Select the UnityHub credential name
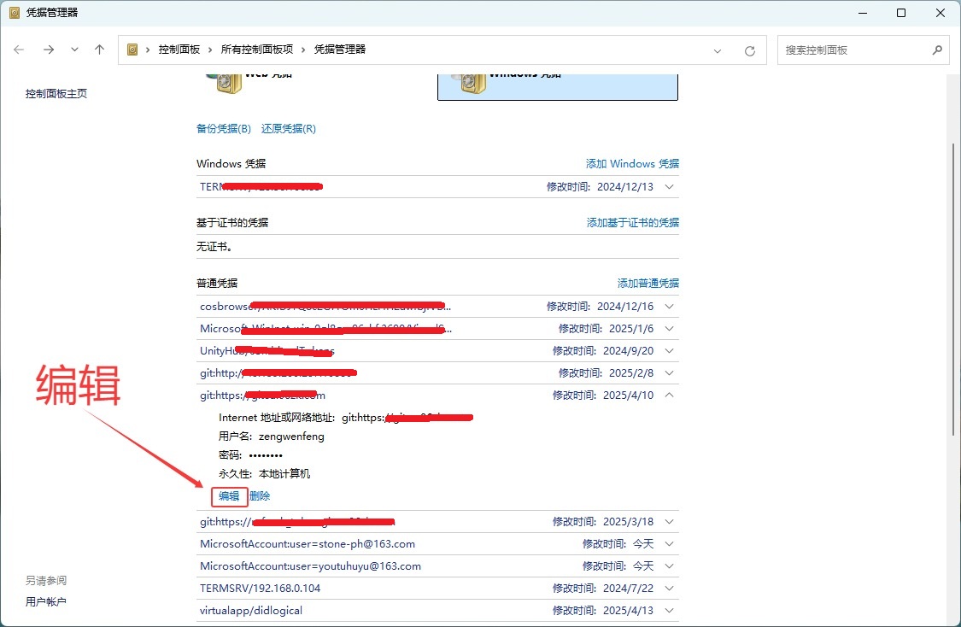The height and width of the screenshot is (627, 961). click(x=267, y=350)
